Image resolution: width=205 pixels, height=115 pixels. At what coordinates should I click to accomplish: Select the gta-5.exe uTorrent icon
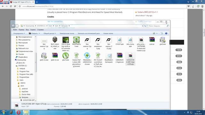pos(66,56)
